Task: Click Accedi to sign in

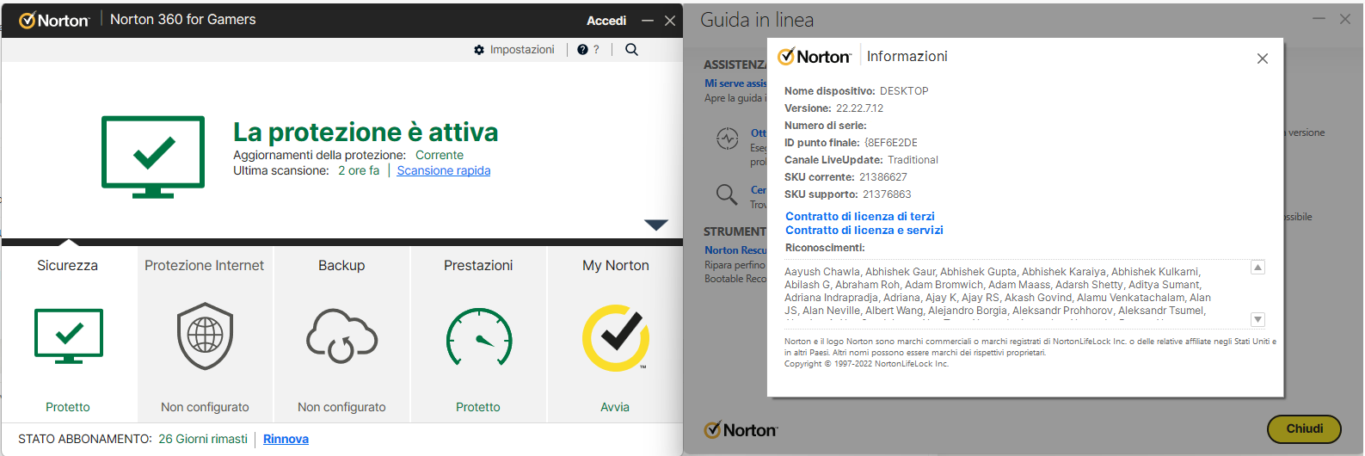Action: (x=606, y=21)
